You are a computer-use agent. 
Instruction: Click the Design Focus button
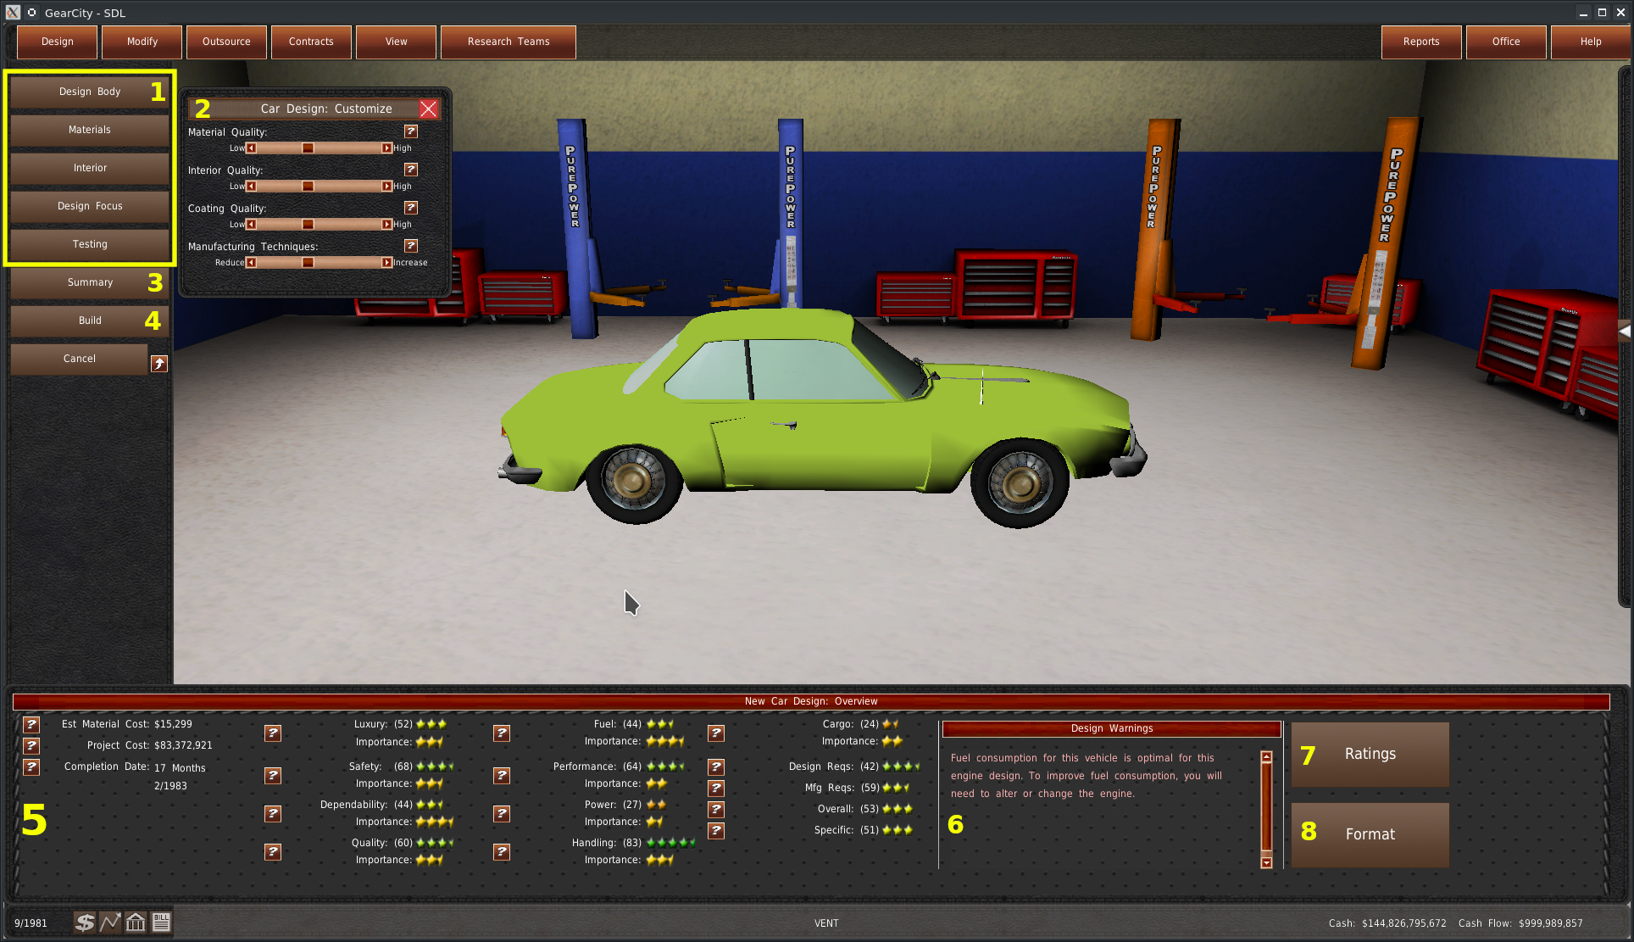coord(90,206)
